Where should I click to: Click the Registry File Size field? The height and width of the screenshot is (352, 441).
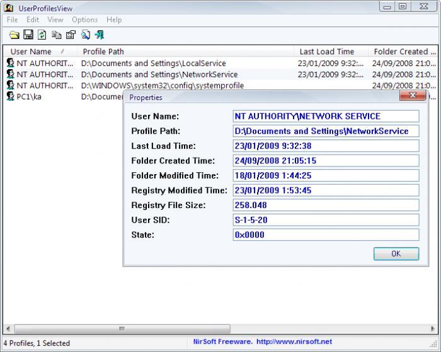(x=326, y=205)
